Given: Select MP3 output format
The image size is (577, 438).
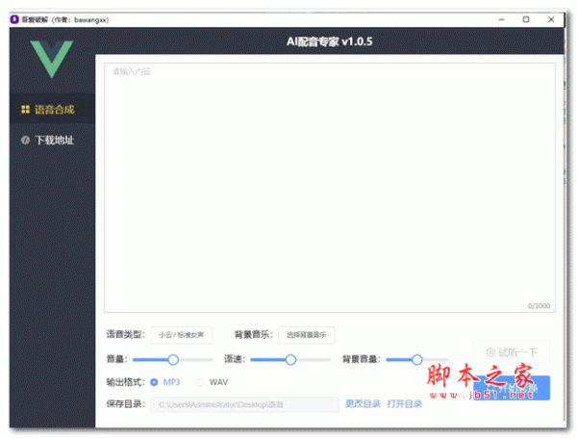Looking at the screenshot, I should [x=154, y=382].
